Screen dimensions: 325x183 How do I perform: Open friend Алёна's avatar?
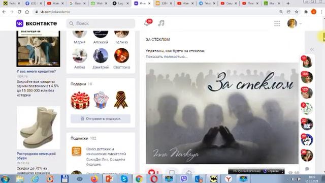point(80,55)
